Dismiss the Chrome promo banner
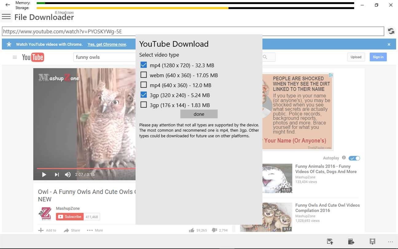398x249 pixels. (389, 44)
